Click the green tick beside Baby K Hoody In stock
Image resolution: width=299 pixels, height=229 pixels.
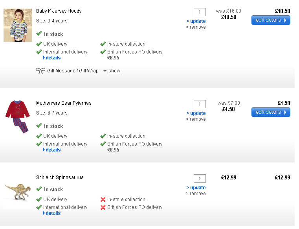pyautogui.click(x=39, y=34)
